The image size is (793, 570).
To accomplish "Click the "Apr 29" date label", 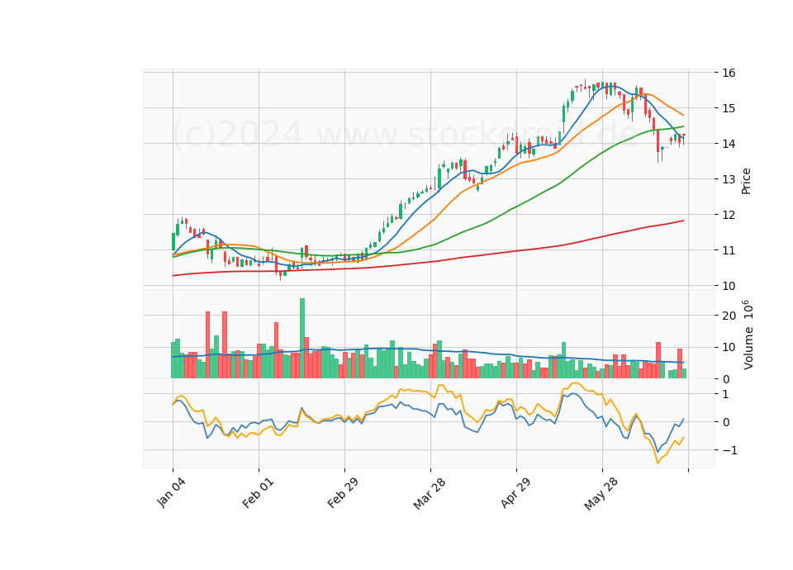I will [515, 492].
